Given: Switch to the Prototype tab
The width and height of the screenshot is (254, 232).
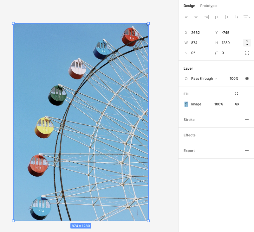Looking at the screenshot, I should pos(208,6).
